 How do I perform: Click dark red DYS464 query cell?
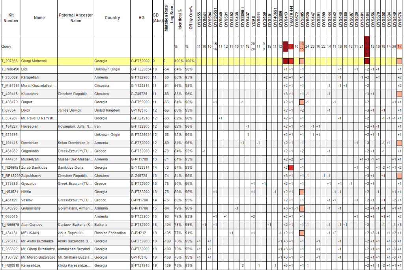click(x=367, y=47)
